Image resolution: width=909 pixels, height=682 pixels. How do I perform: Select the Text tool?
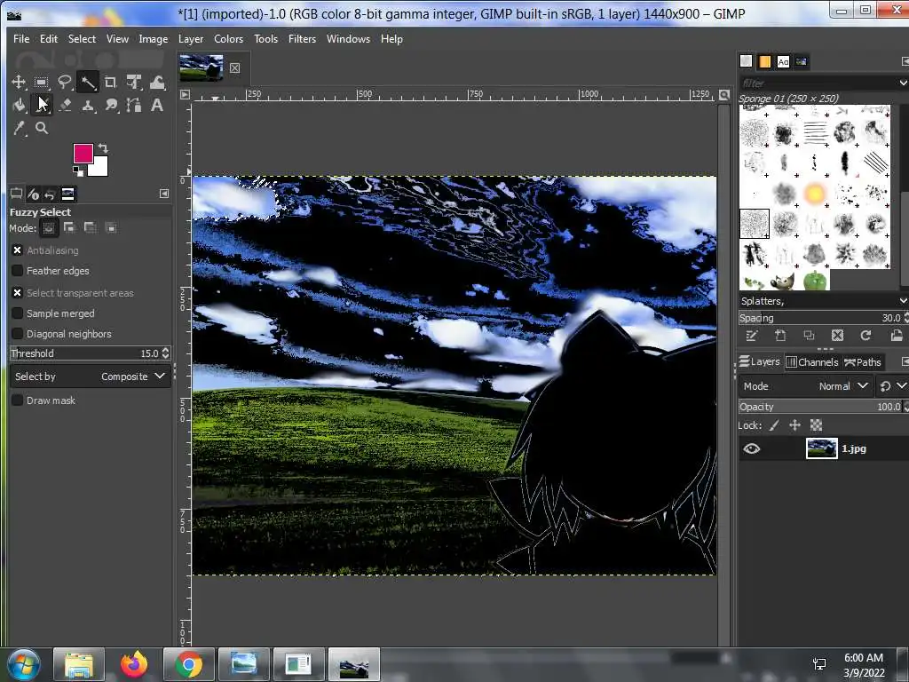(x=156, y=105)
